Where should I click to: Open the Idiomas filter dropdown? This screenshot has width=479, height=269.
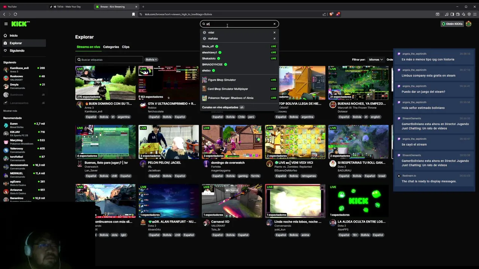[x=376, y=60]
